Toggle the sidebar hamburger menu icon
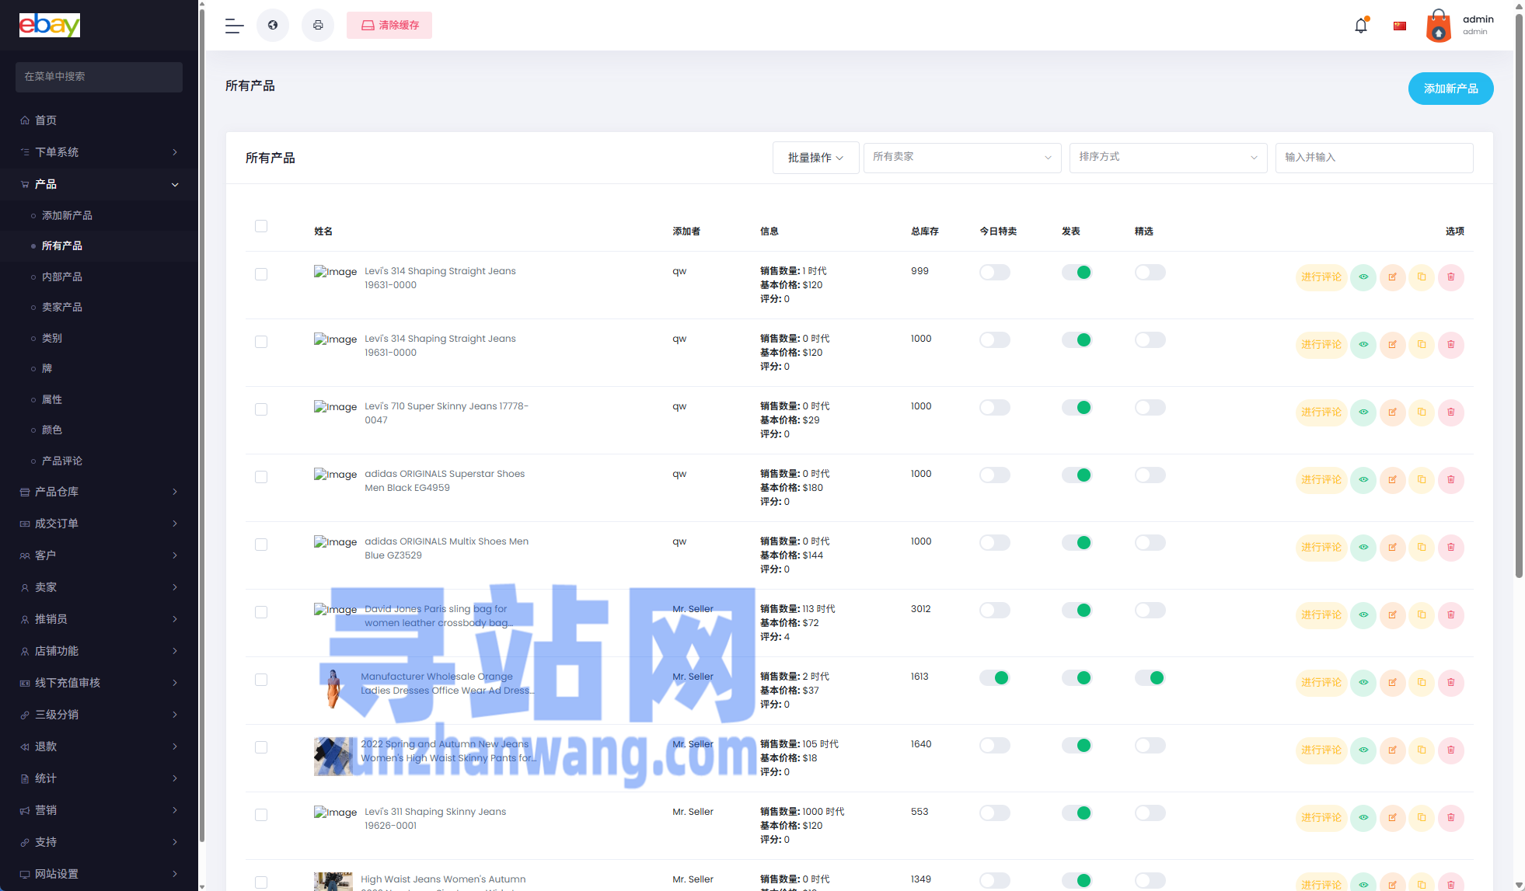 pos(234,26)
